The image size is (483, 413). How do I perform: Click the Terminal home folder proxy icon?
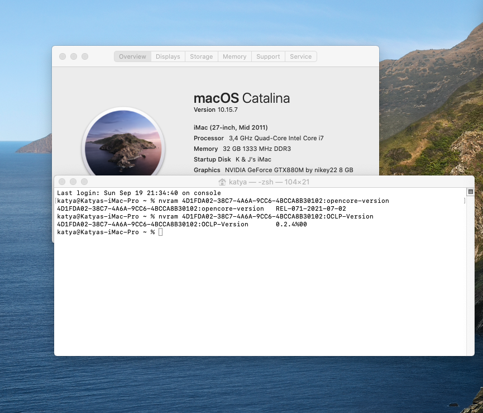tap(222, 182)
